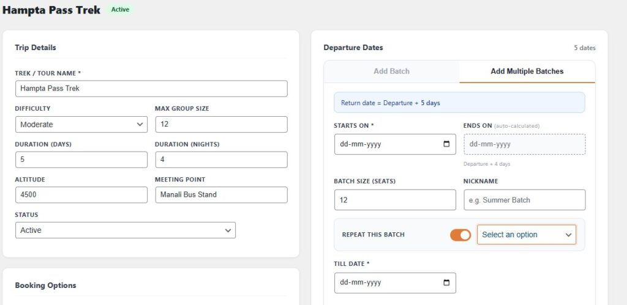The image size is (627, 305).
Task: Focus the Altitude field with 4500
Action: coord(81,195)
